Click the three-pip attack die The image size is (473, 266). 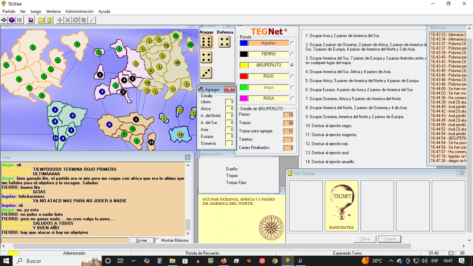(x=206, y=73)
